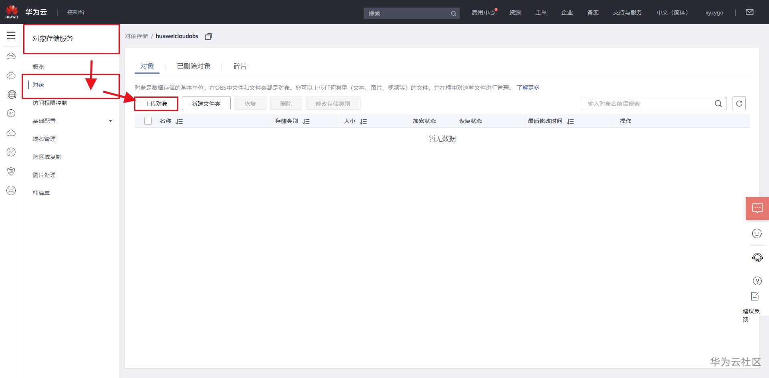The image size is (769, 378).
Task: Click the 上传对象 button
Action: coord(156,103)
